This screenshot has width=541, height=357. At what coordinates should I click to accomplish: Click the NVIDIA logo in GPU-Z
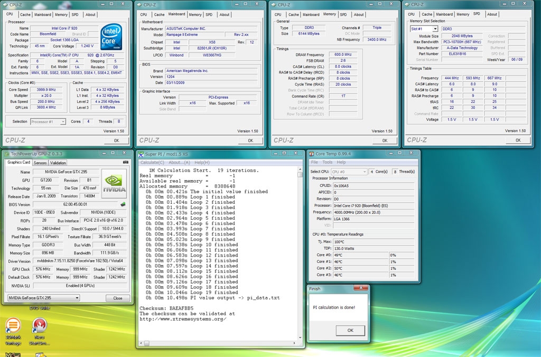(114, 183)
